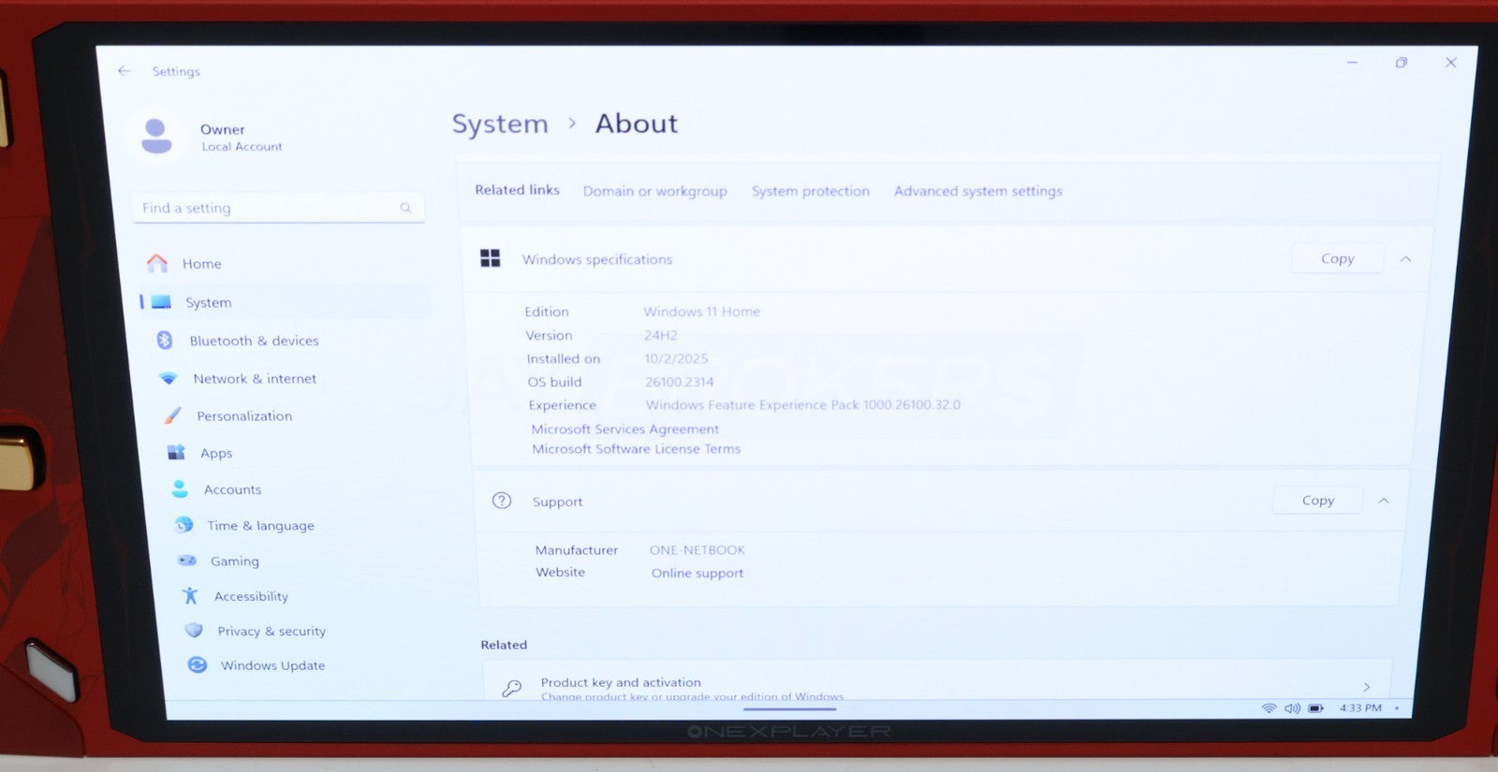The image size is (1498, 772).
Task: Open Network & internet settings
Action: tap(254, 379)
